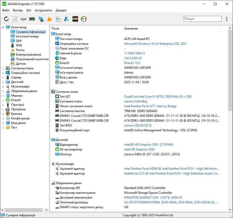Click the vertical scrollbar down arrow

tap(230, 210)
